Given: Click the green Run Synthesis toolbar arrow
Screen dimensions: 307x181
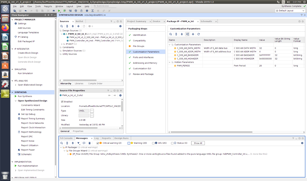Looking at the screenshot, I should (x=59, y=11).
